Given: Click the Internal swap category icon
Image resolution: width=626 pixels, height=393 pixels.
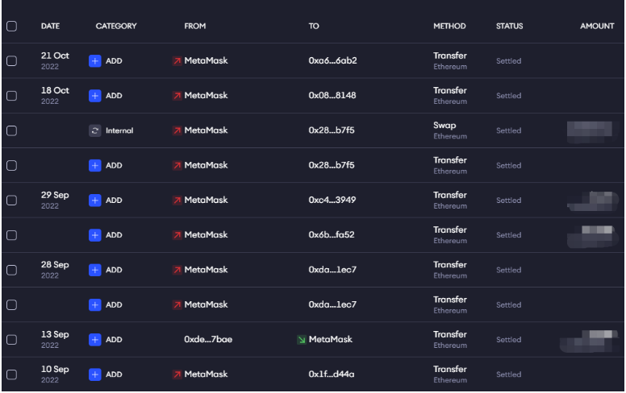Looking at the screenshot, I should point(94,130).
